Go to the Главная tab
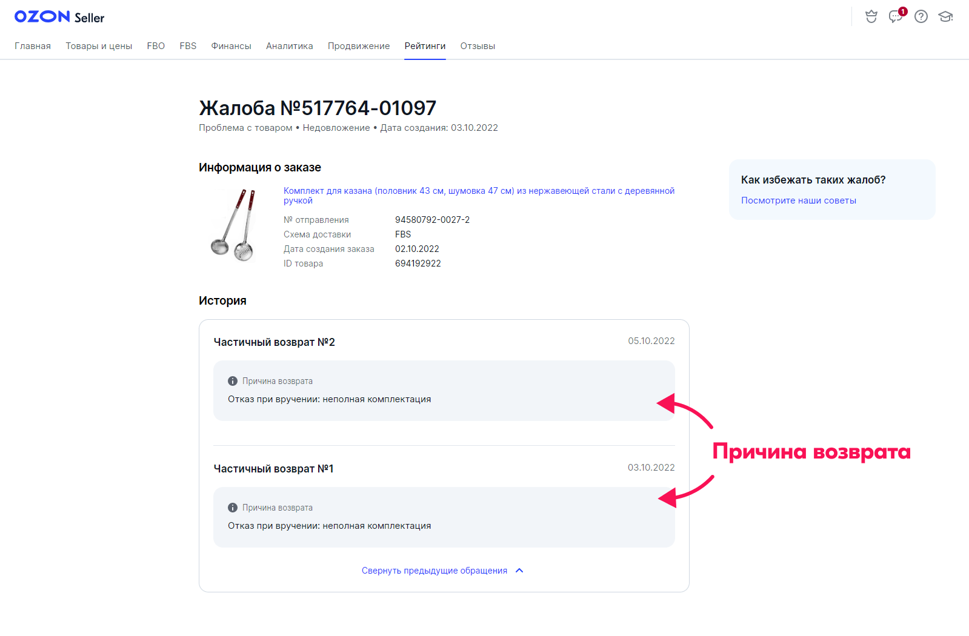969x636 pixels. 33,46
